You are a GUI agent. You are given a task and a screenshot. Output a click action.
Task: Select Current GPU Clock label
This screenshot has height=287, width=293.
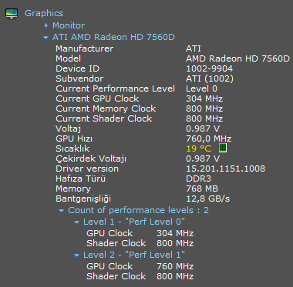[x=97, y=98]
